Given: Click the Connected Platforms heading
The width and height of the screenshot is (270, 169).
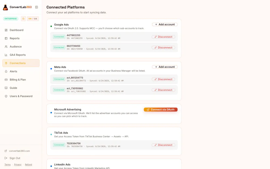Looking at the screenshot, I should point(66,7).
